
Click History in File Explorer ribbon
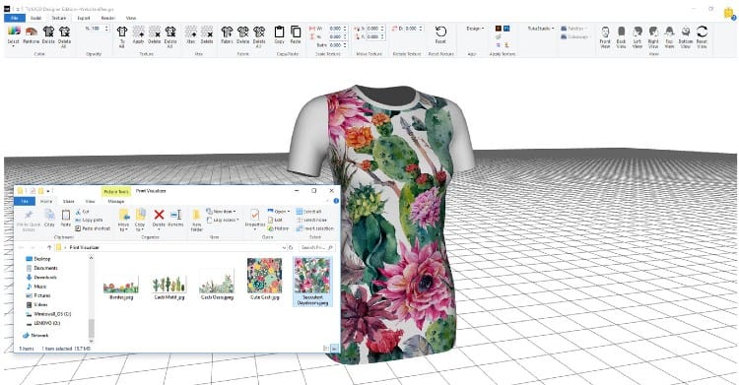pos(278,228)
